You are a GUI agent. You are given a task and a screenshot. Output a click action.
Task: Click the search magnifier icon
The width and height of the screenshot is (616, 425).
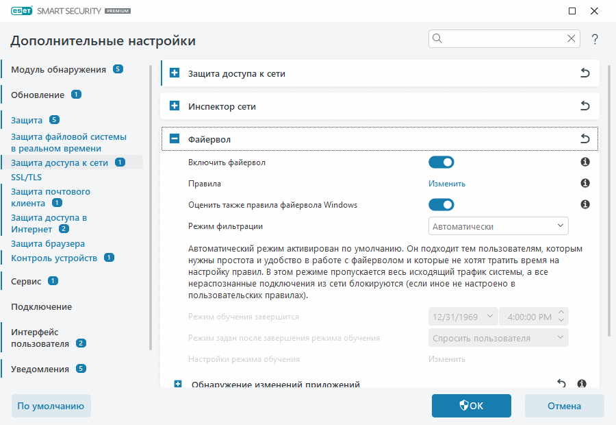tap(437, 38)
